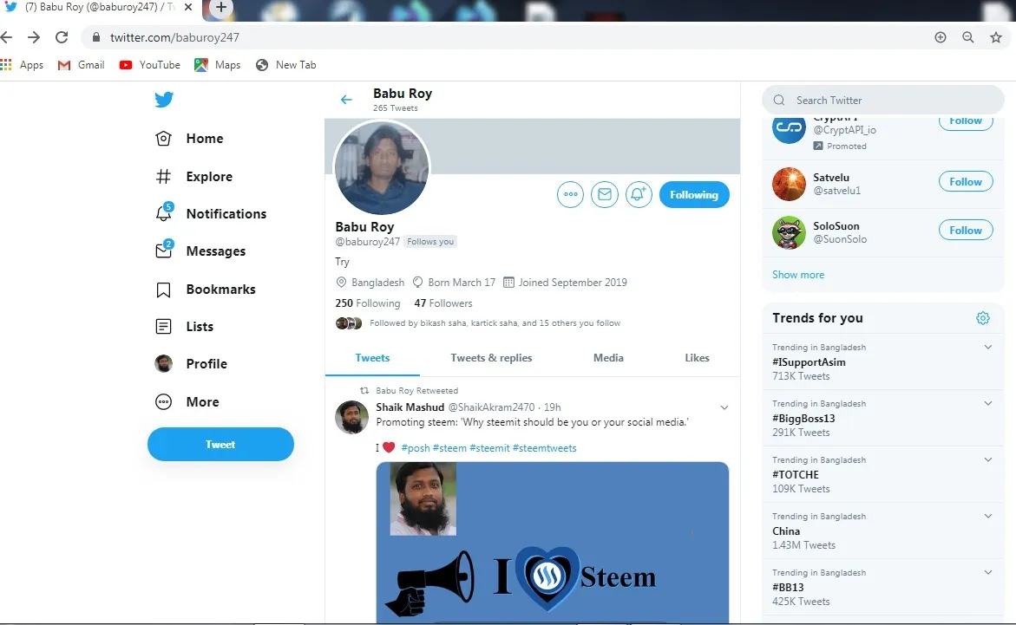Click browser back arrow
1016x625 pixels.
(6, 37)
